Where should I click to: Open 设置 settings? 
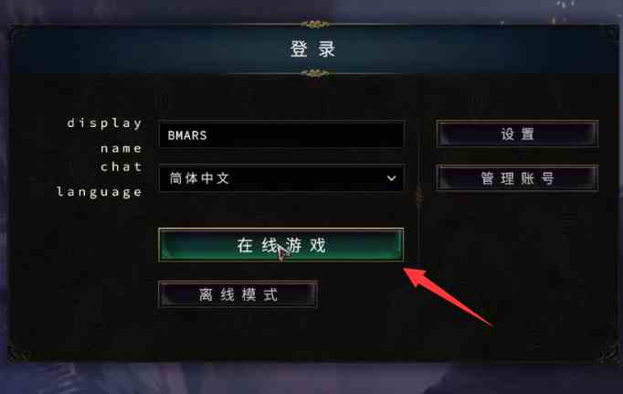517,134
